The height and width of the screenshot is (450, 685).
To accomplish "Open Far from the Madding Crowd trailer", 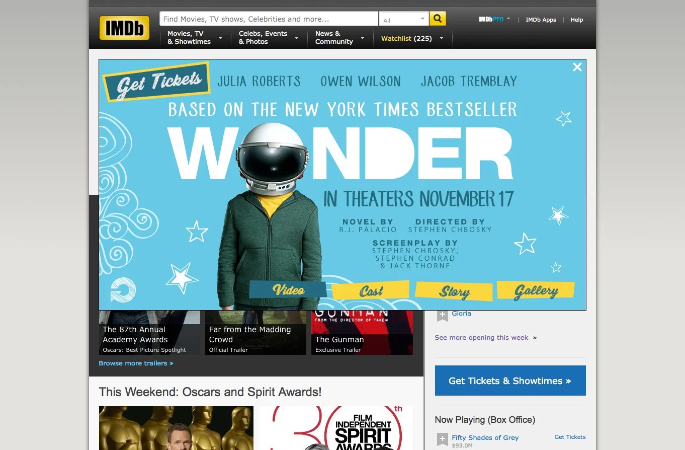I will point(255,333).
